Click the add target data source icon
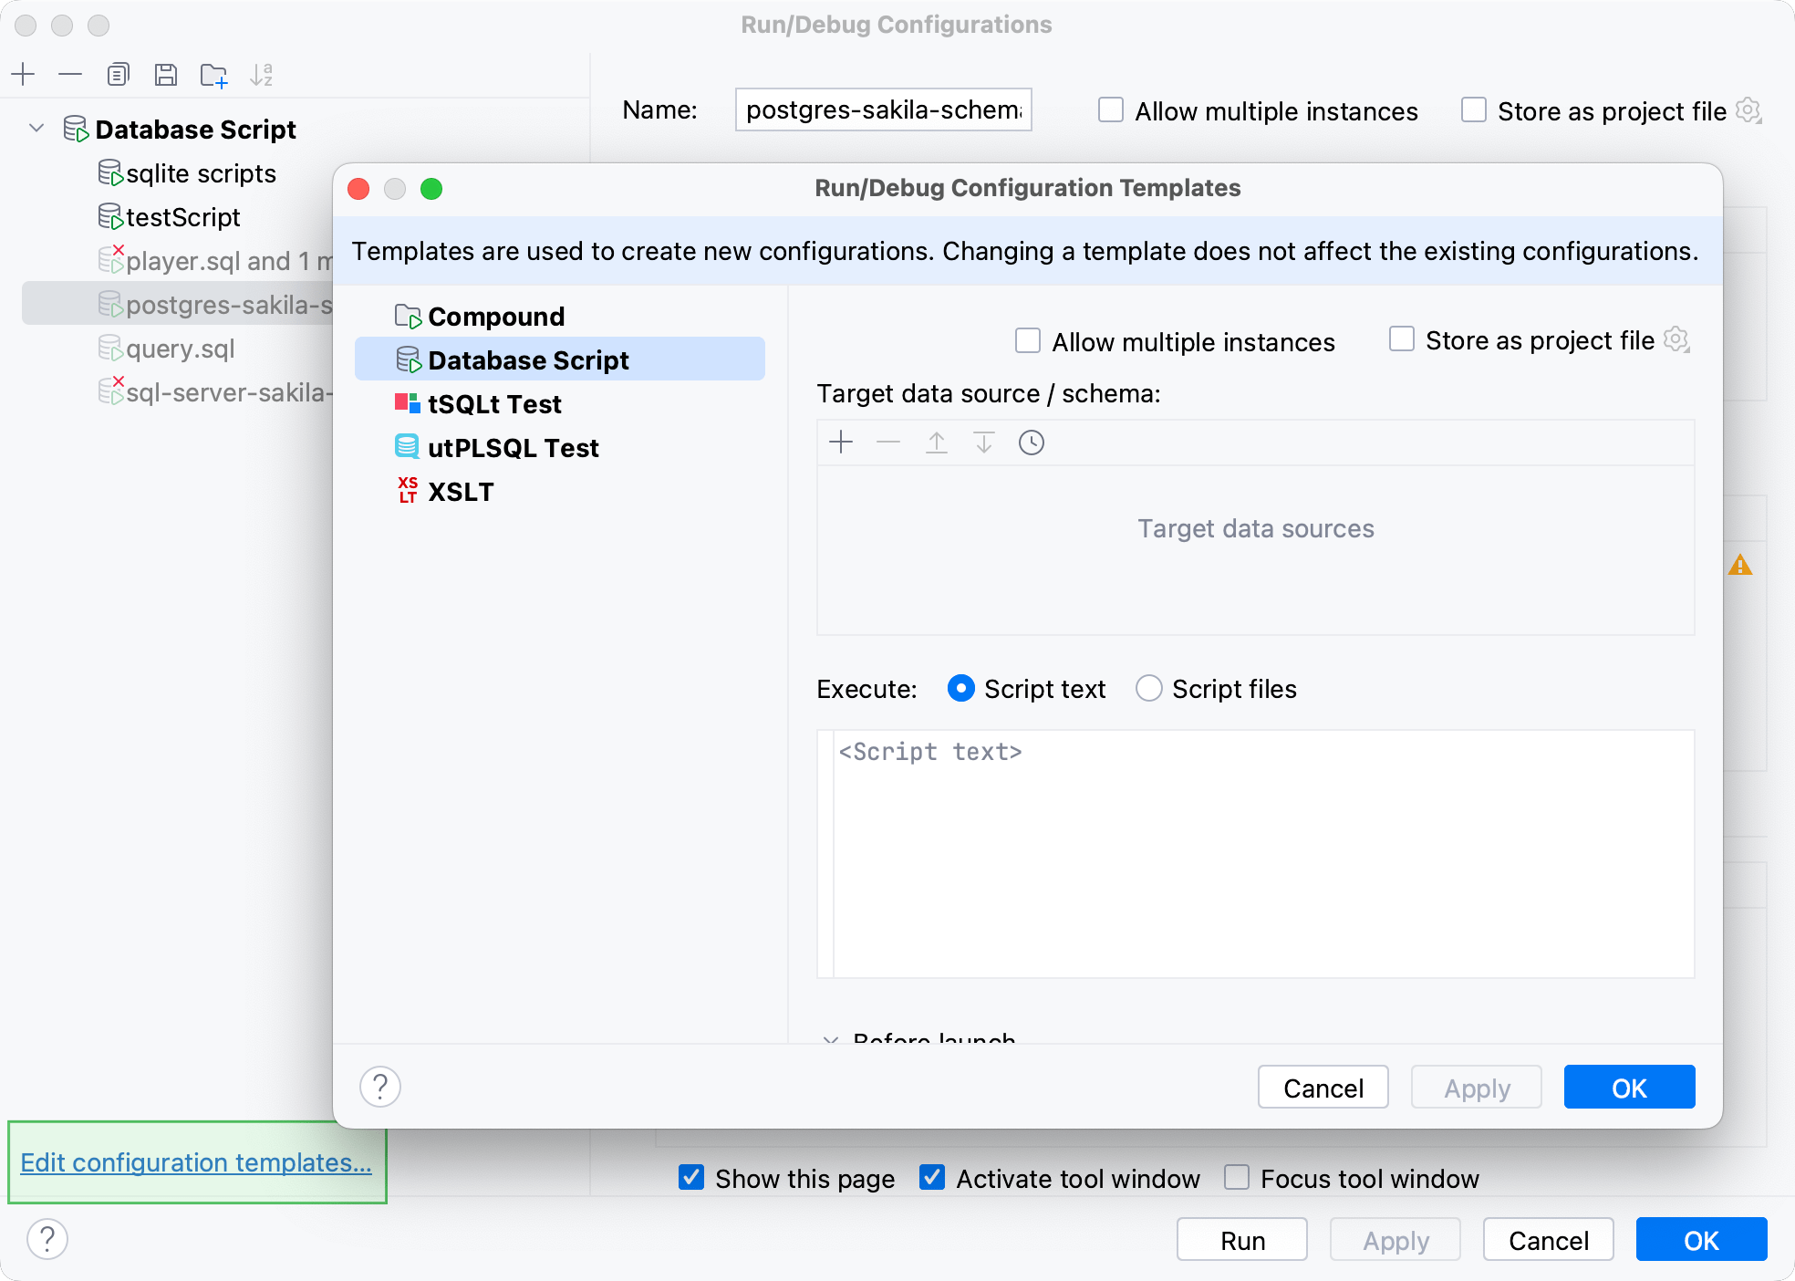This screenshot has height=1281, width=1795. (843, 441)
